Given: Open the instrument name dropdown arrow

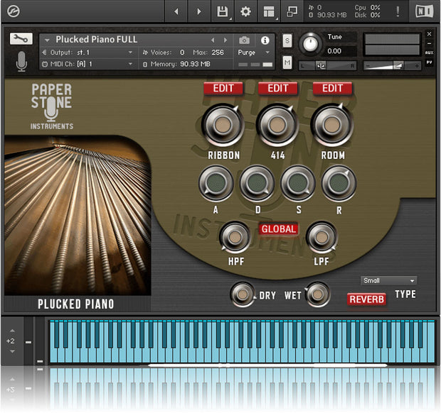Looking at the screenshot, I should point(47,40).
